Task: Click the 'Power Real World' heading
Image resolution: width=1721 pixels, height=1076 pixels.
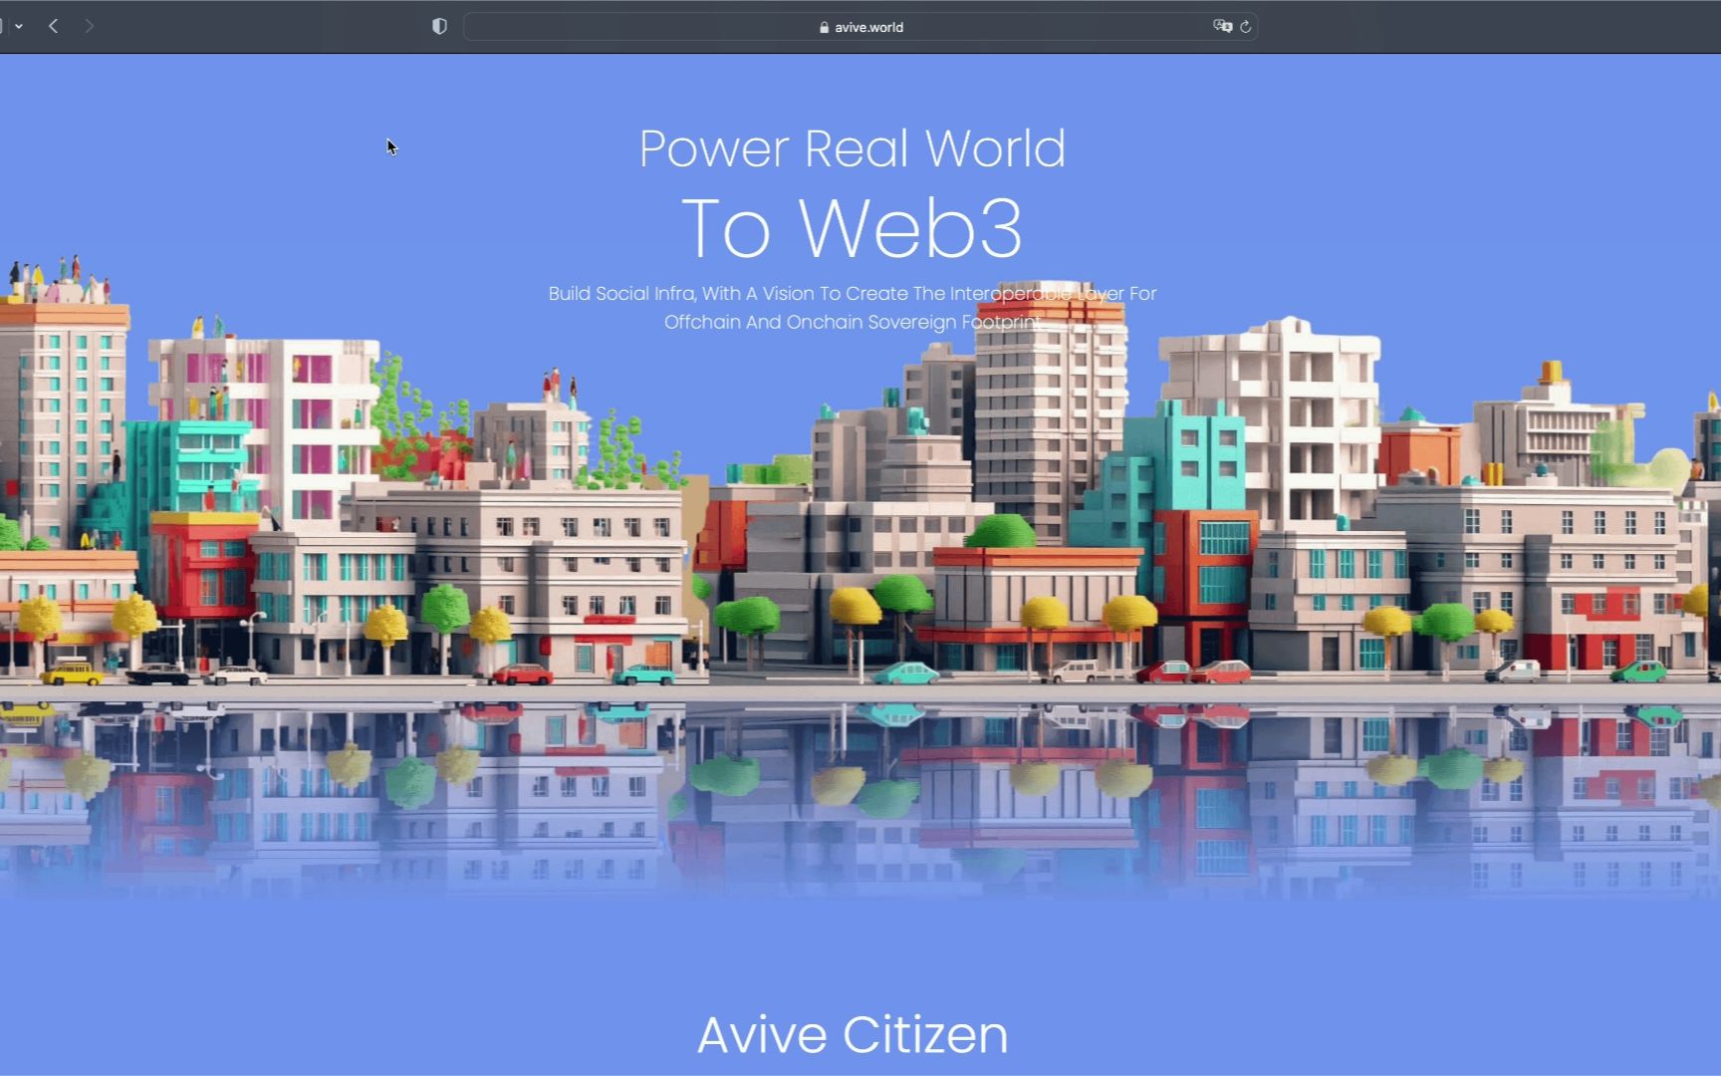Action: tap(853, 148)
